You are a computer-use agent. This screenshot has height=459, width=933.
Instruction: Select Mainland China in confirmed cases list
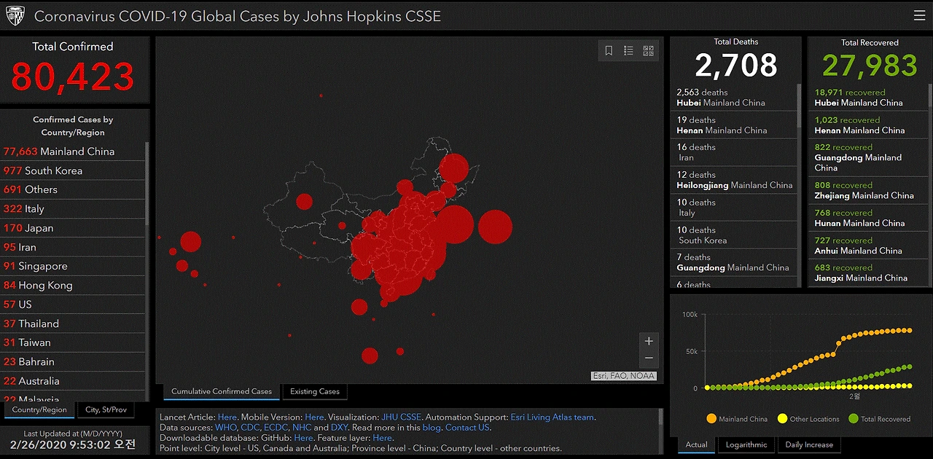(73, 152)
